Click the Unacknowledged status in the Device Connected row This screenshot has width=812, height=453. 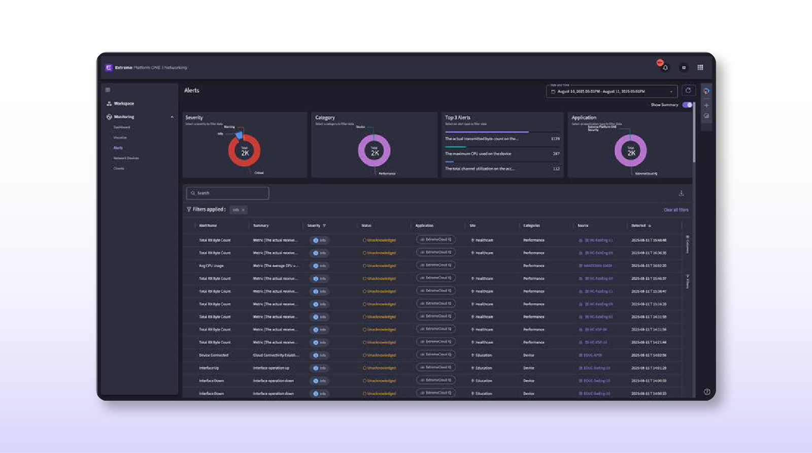379,355
